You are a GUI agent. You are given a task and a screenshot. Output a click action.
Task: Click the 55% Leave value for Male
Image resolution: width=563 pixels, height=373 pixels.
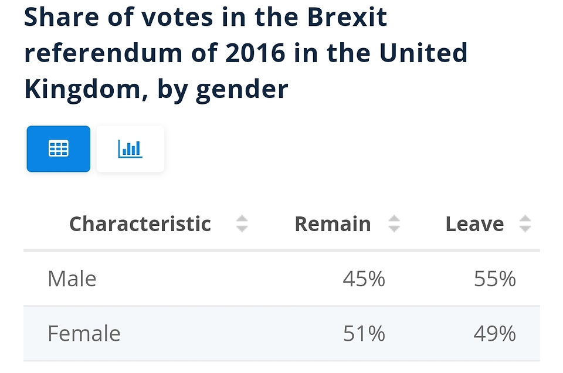tap(495, 279)
